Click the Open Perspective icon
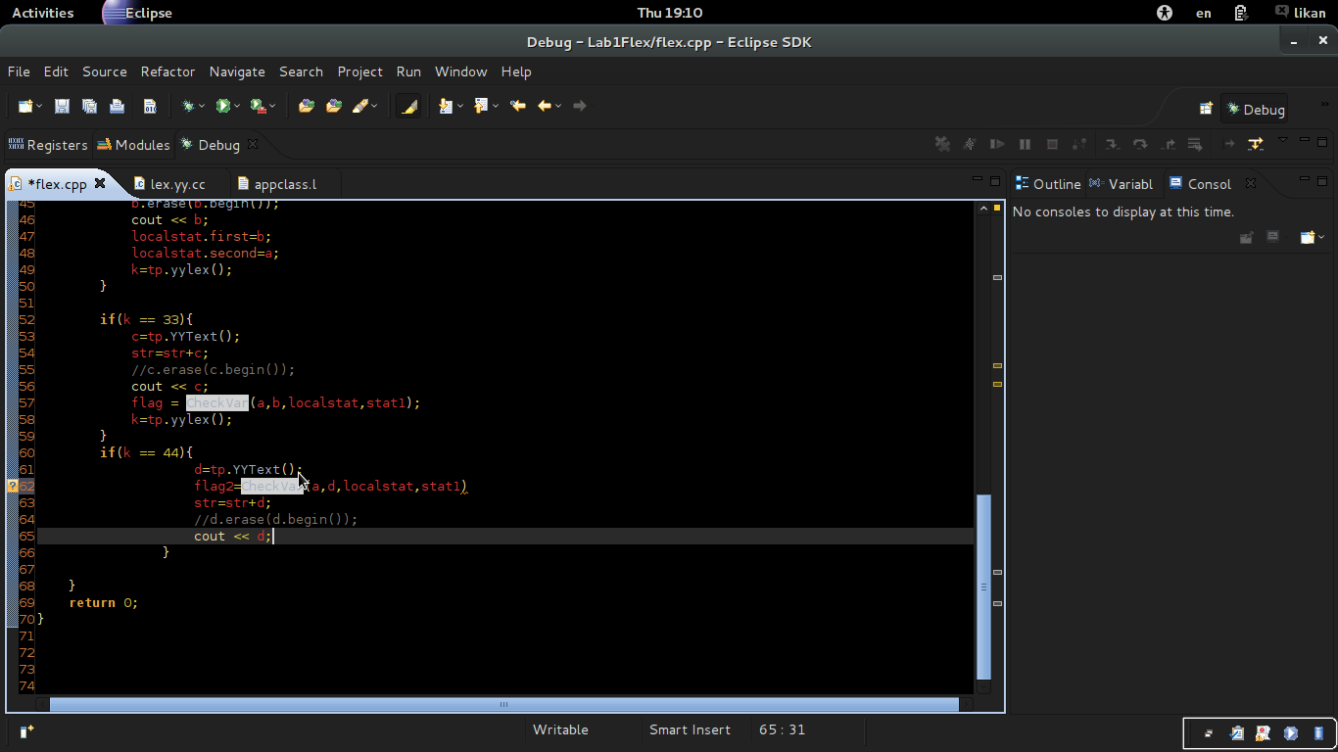The image size is (1338, 752). (x=1206, y=109)
